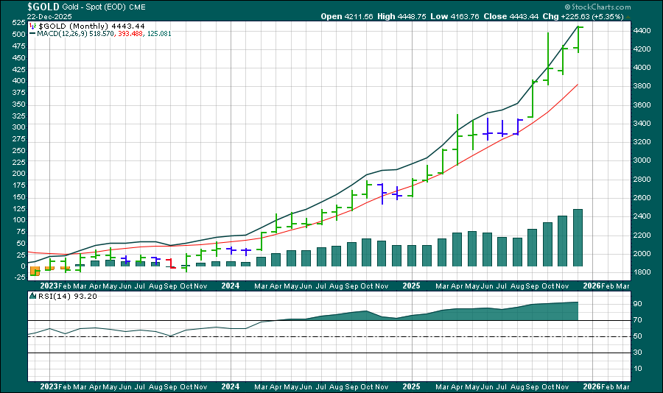
Task: Click the 2025 year label below RSI panel
Action: click(411, 386)
